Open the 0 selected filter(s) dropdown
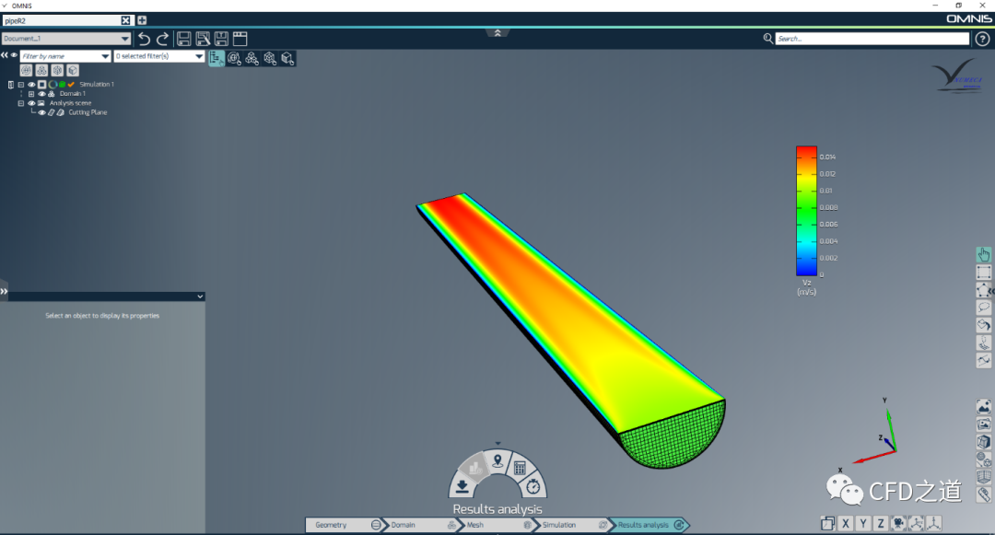 pyautogui.click(x=159, y=56)
